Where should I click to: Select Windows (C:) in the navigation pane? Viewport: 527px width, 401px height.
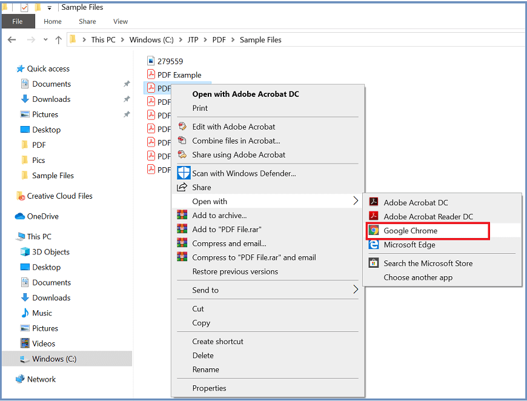[x=67, y=359]
